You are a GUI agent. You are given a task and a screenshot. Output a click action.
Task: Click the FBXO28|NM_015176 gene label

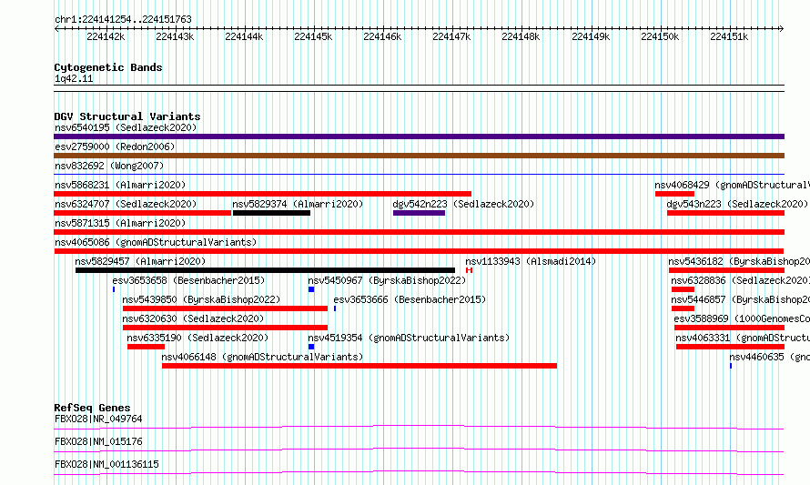(x=98, y=441)
